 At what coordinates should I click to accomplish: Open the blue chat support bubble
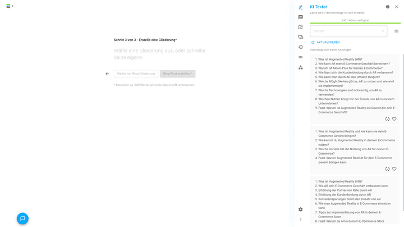click(x=22, y=219)
